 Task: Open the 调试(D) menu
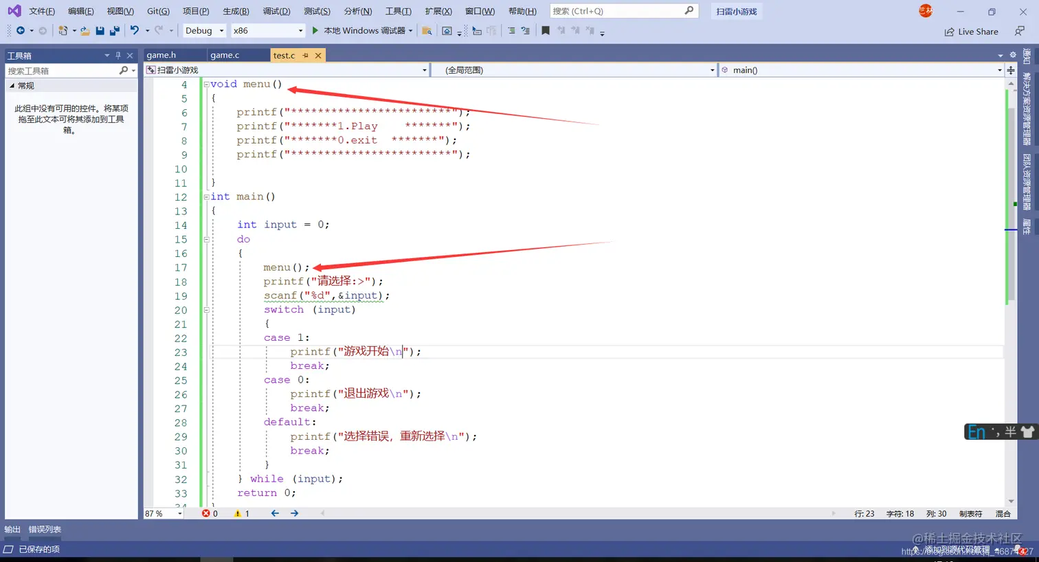click(276, 11)
